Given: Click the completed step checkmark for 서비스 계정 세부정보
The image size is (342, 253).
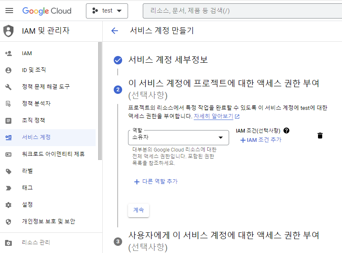Looking at the screenshot, I should pos(118,60).
